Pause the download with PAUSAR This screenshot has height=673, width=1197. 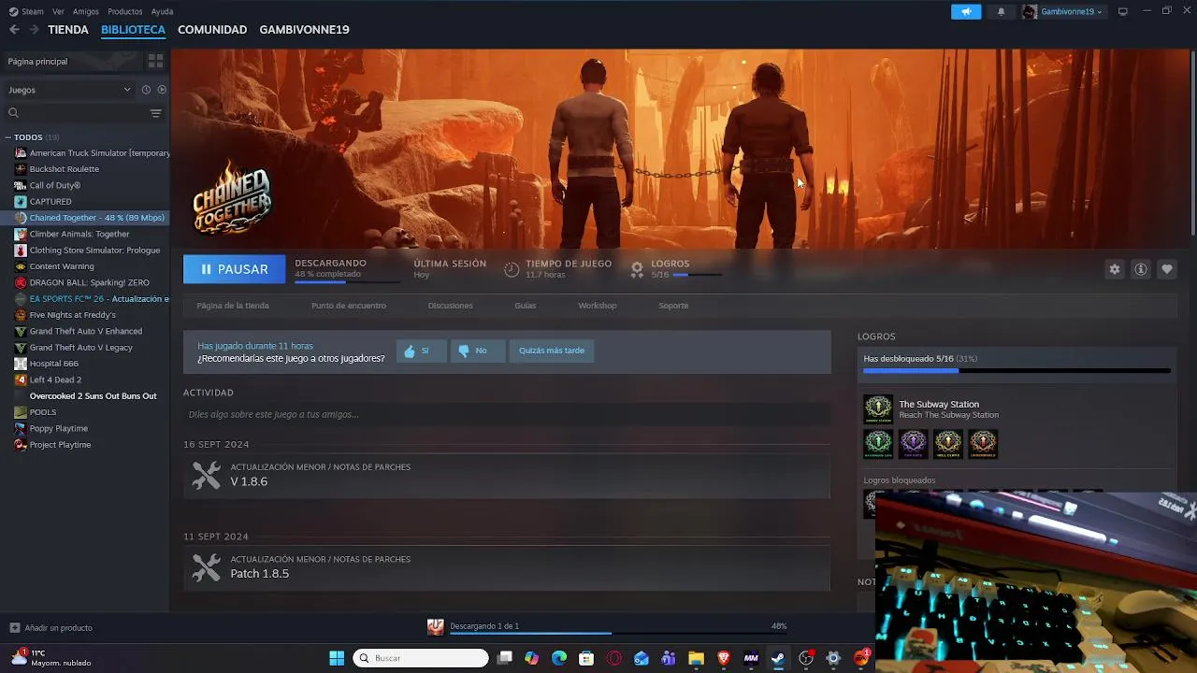click(234, 269)
